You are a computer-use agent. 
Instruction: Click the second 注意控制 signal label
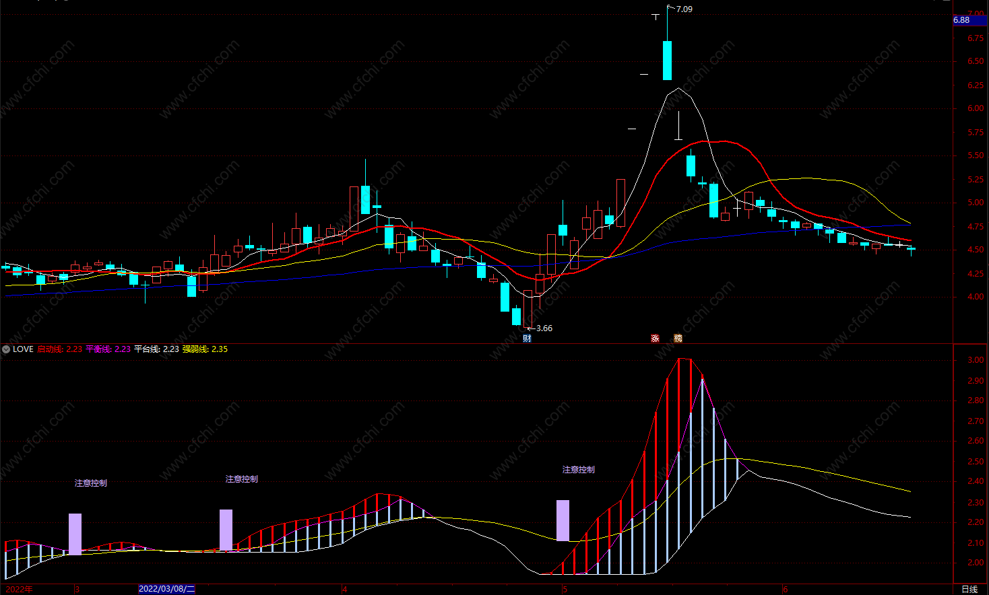point(241,479)
